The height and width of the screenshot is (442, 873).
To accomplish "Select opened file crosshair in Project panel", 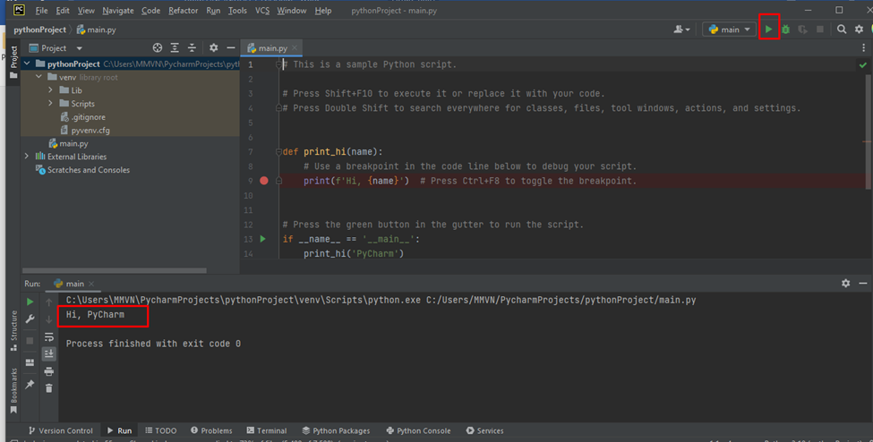I will [x=158, y=48].
